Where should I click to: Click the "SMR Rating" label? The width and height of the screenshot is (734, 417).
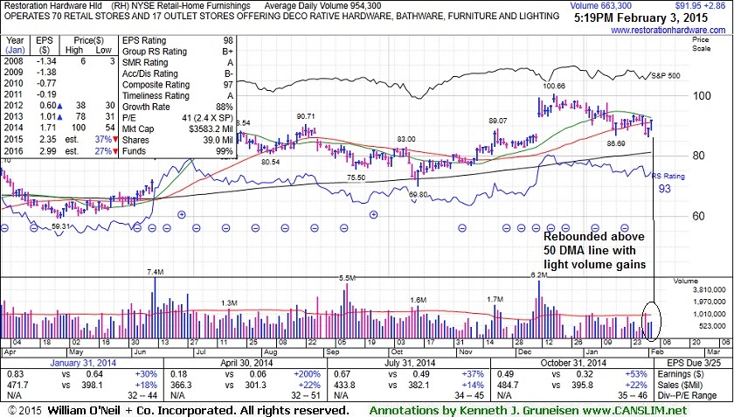pos(145,62)
